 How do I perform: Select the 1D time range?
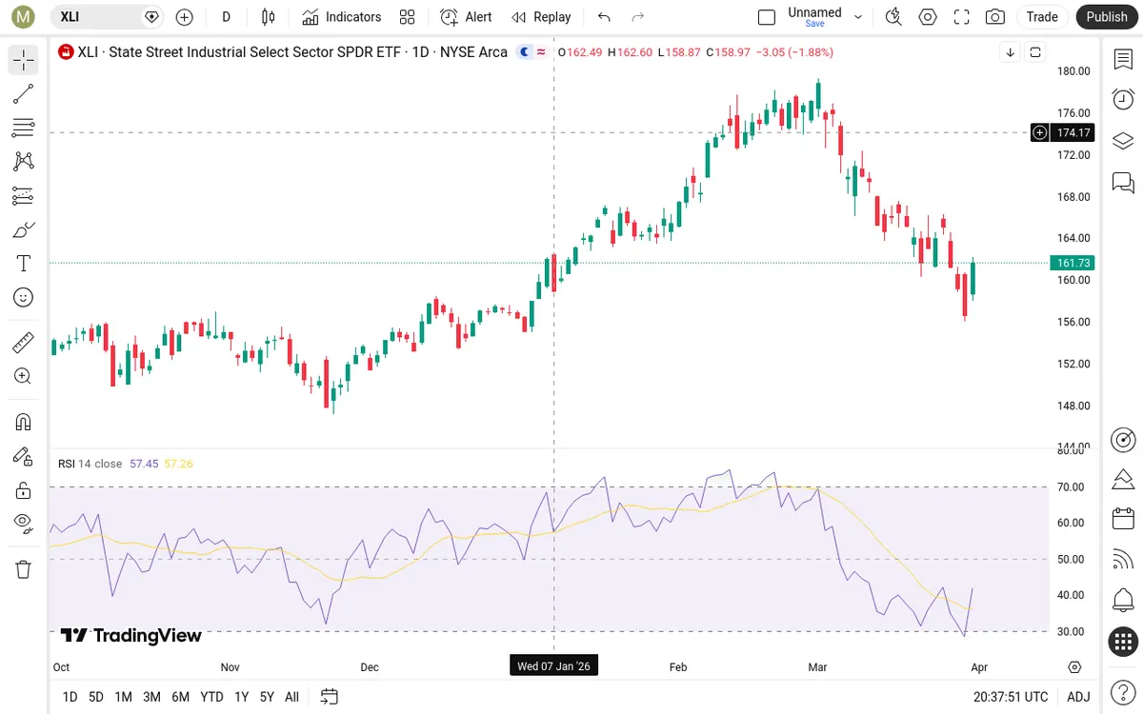click(70, 697)
